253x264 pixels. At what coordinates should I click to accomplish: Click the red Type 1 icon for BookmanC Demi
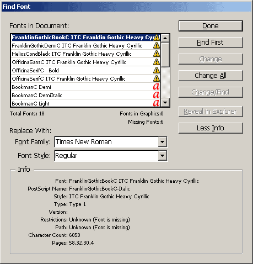[156, 87]
